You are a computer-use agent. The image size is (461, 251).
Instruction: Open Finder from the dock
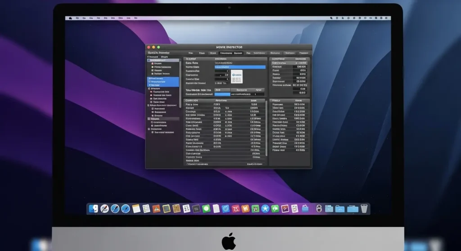[94, 208]
